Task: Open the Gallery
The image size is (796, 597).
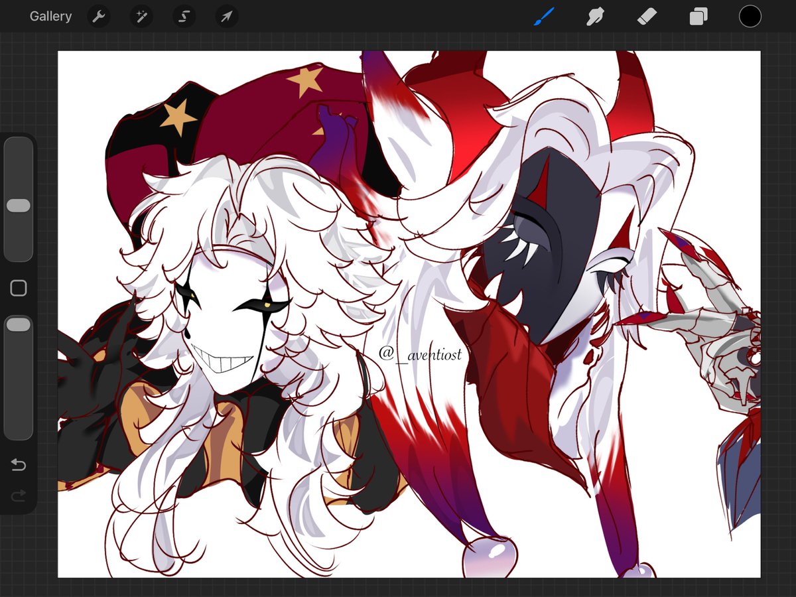Action: click(50, 17)
